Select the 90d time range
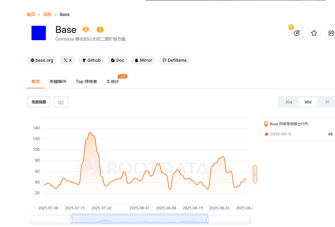This screenshot has width=335, height=227. (308, 102)
